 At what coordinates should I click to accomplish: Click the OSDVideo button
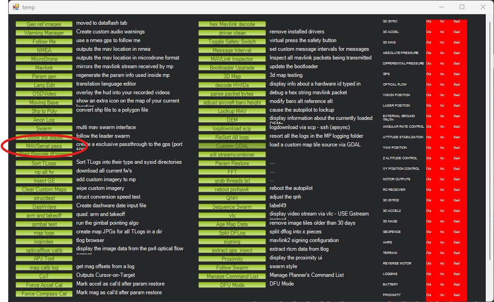point(44,94)
